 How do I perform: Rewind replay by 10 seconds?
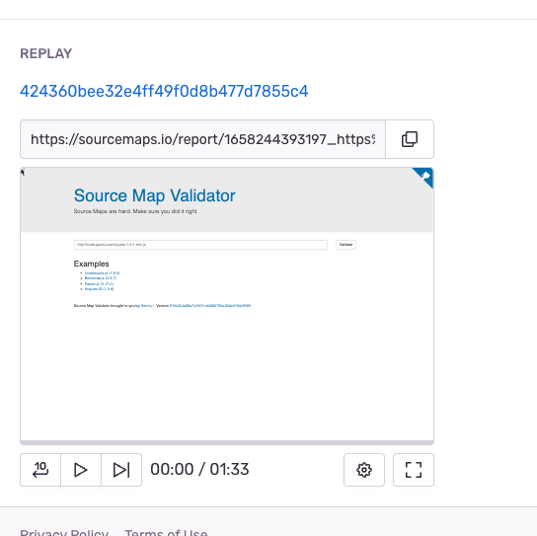coord(40,470)
